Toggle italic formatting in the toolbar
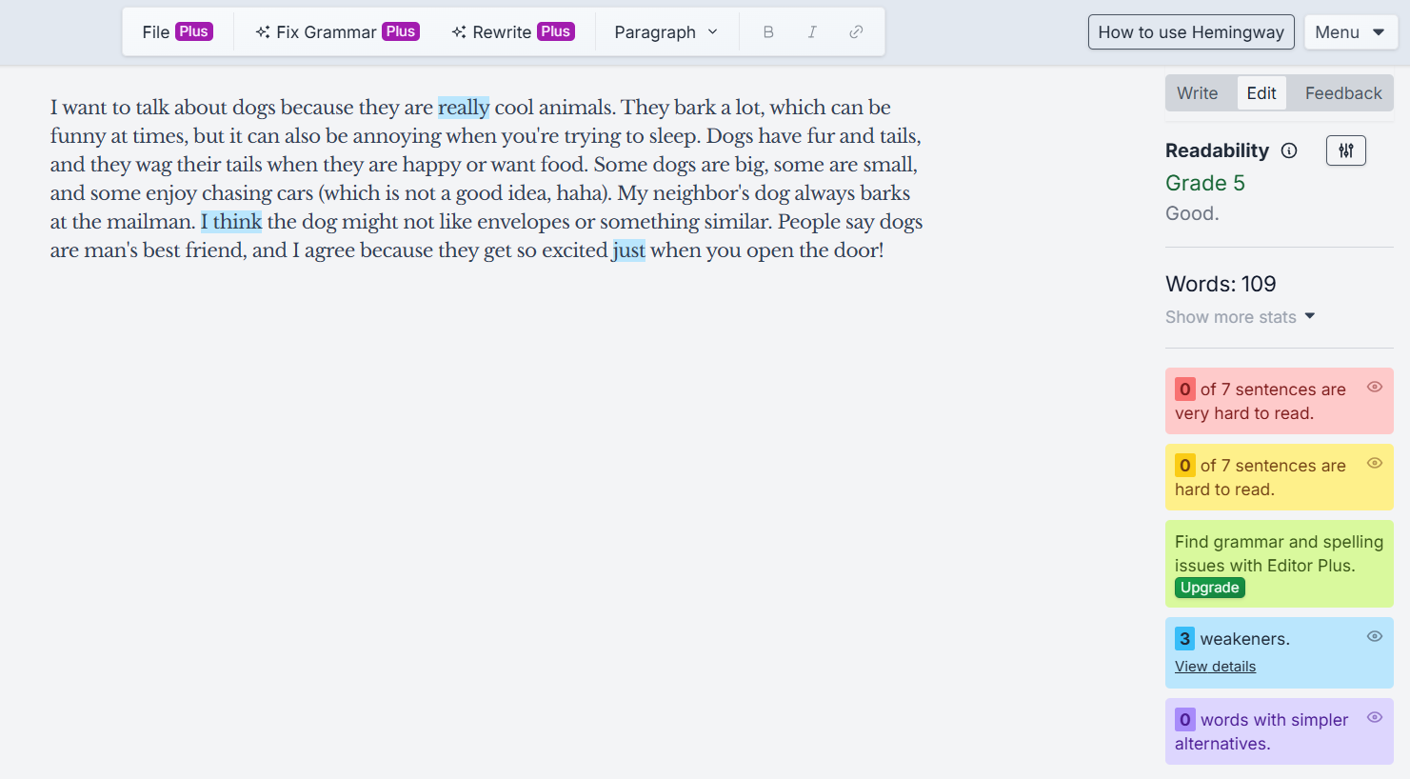 811,31
